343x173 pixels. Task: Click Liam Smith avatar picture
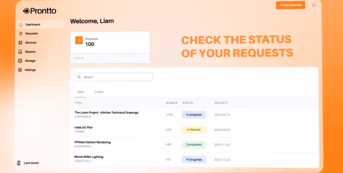pyautogui.click(x=19, y=163)
